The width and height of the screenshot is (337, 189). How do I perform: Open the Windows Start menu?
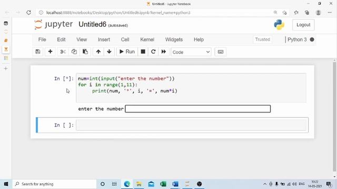coord(6,184)
